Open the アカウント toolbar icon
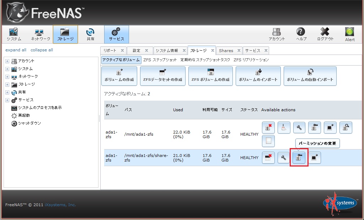 click(x=277, y=34)
